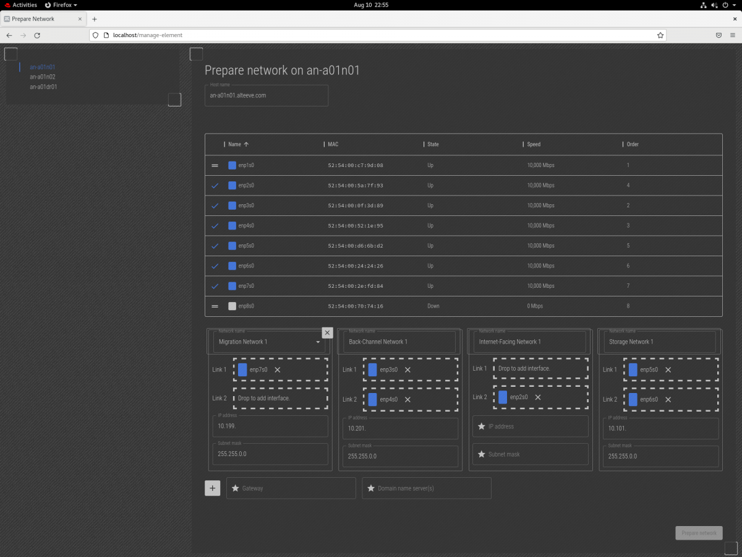The image size is (742, 557).
Task: Click the Prepare network button
Action: [x=699, y=533]
